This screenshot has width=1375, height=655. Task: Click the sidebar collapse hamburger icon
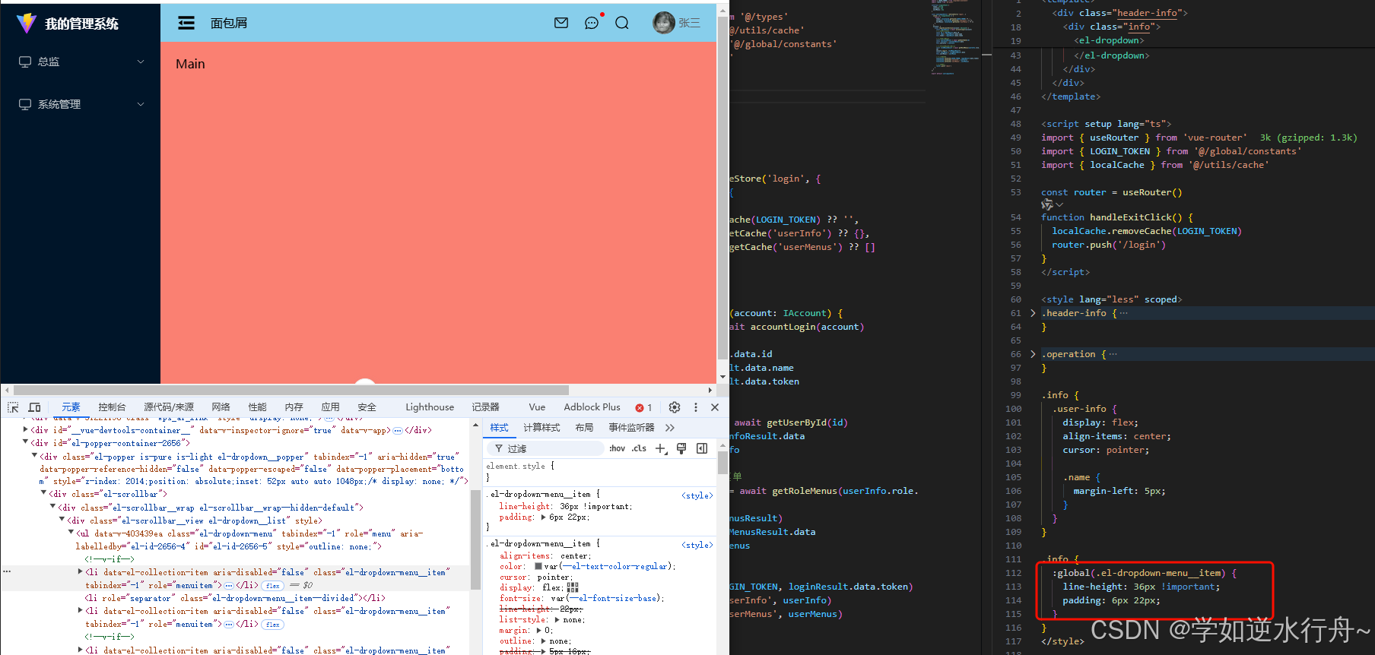pyautogui.click(x=186, y=23)
